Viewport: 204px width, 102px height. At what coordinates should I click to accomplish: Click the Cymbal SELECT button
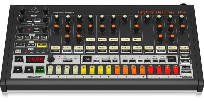coord(161,51)
